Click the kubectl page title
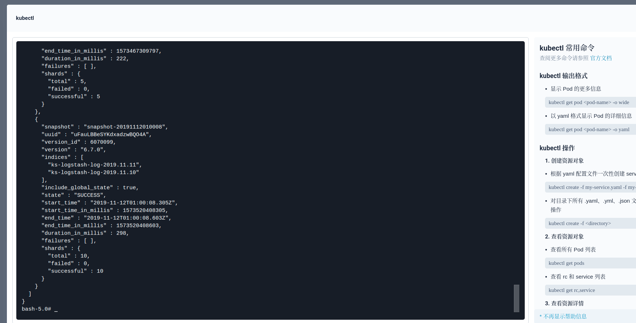The width and height of the screenshot is (636, 323). 25,18
